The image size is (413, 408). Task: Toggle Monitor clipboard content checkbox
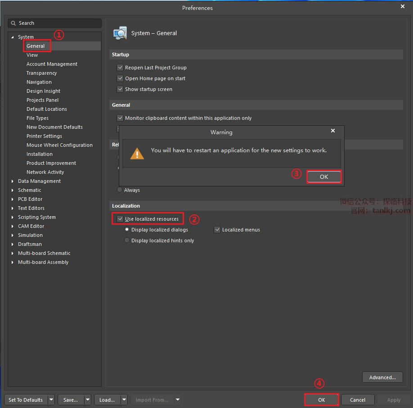[120, 118]
